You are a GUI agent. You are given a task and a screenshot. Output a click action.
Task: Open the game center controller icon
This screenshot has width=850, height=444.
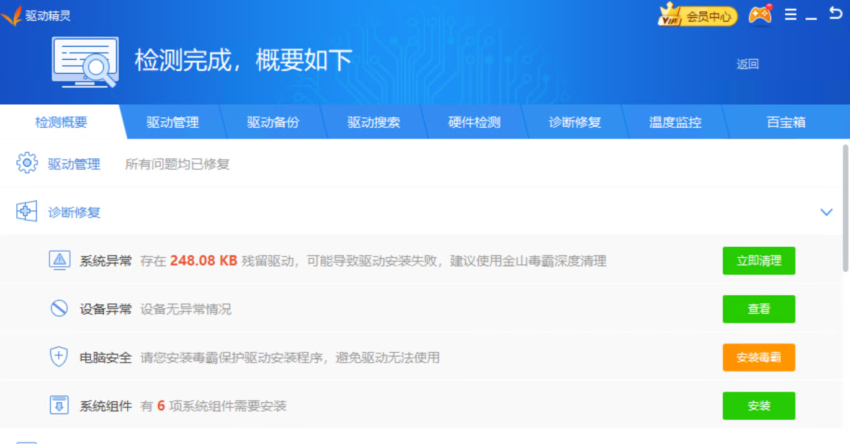759,14
